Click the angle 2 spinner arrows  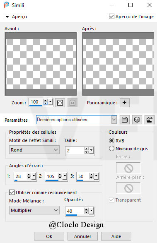pyautogui.click(x=60, y=176)
